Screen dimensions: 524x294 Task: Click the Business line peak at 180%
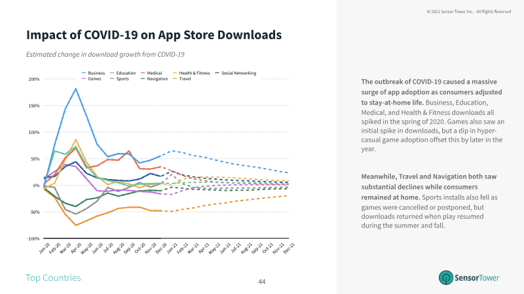76,88
